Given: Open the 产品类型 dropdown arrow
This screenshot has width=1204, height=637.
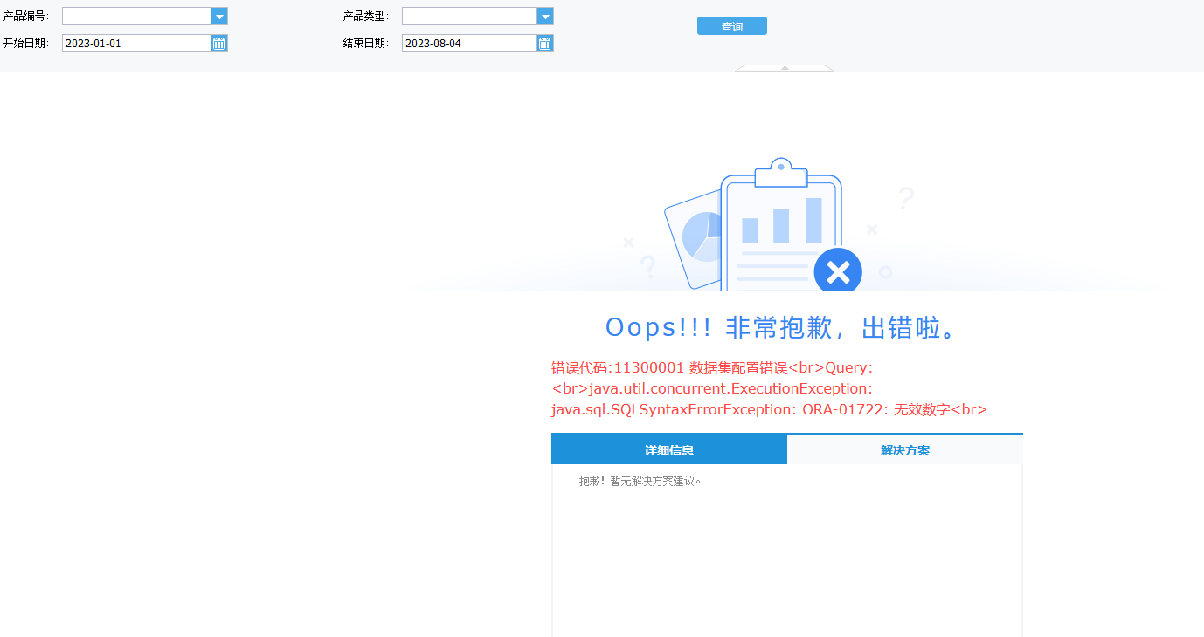Looking at the screenshot, I should coord(545,17).
